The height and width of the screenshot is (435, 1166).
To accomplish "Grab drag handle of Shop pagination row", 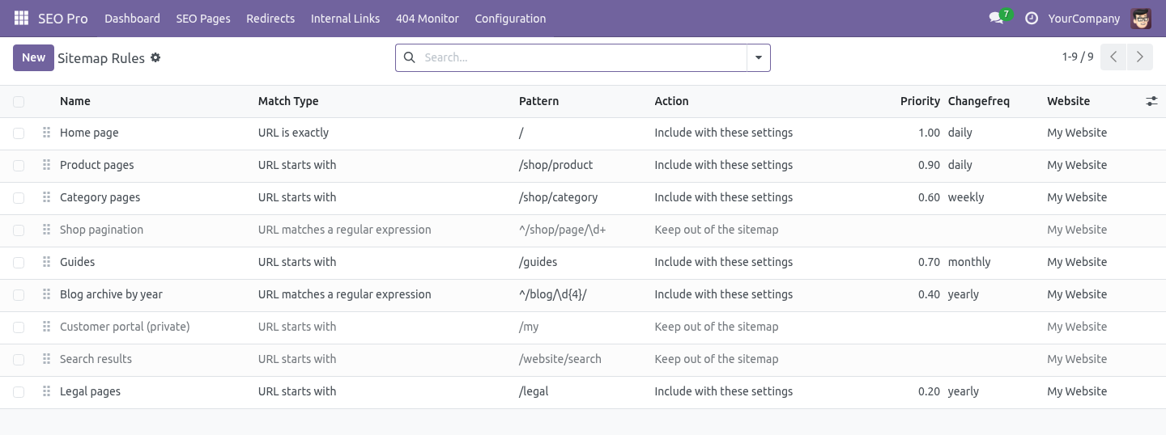I will click(46, 230).
